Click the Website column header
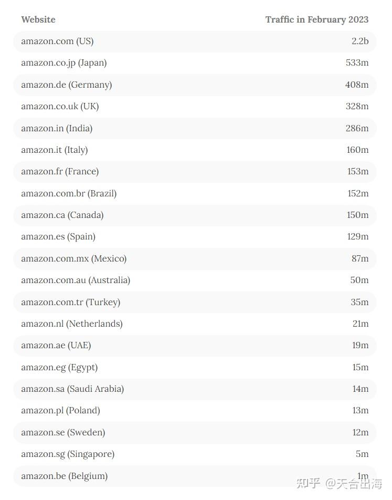Screen dimensions: 392x500 [x=38, y=19]
